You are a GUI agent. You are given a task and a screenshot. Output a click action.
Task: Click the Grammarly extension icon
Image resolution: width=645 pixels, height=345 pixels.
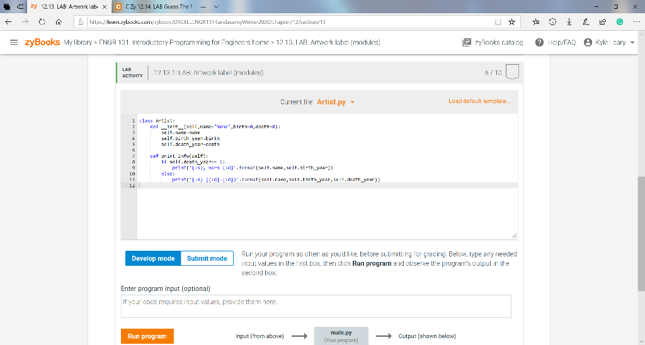coord(620,22)
